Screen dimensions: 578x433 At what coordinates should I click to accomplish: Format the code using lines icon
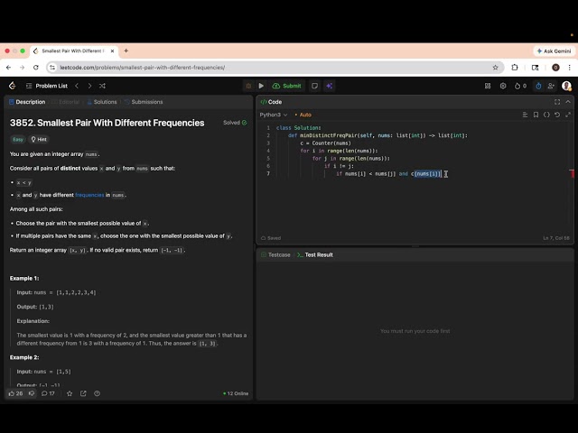click(525, 115)
